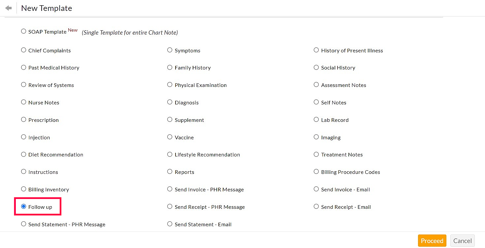Select the Vaccine template option
485x248 pixels.
pyautogui.click(x=170, y=137)
